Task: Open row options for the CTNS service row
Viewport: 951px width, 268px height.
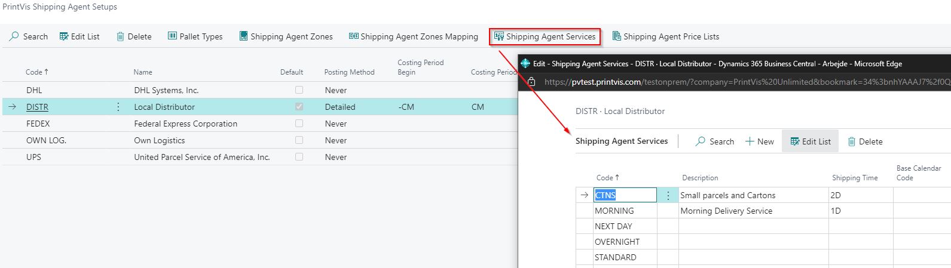Action: [x=668, y=195]
